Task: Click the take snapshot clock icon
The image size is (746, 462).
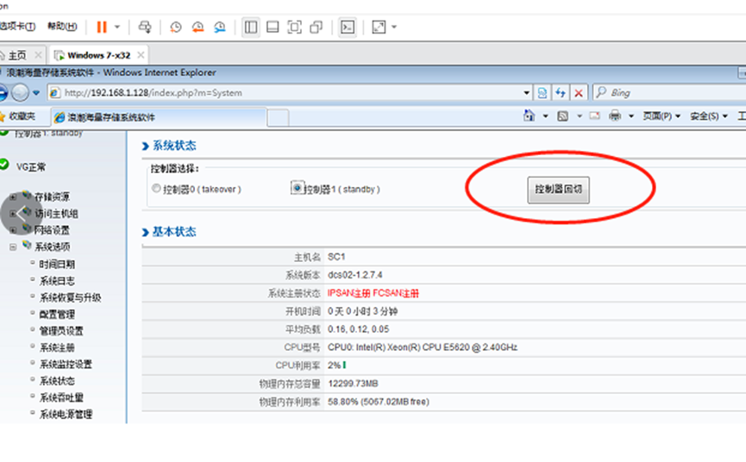Action: coord(176,27)
